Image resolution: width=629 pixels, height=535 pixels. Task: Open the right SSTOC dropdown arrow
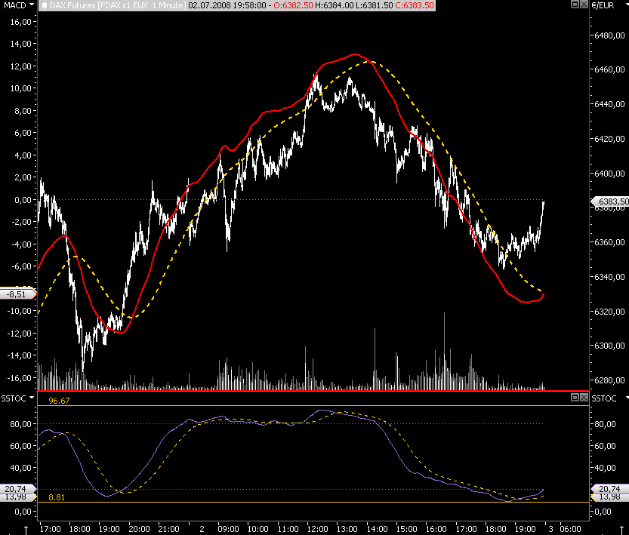point(627,398)
